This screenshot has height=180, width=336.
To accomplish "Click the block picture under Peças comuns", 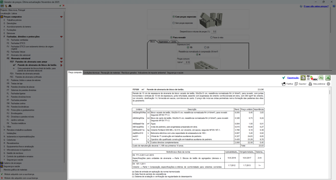I will (x=206, y=65).
